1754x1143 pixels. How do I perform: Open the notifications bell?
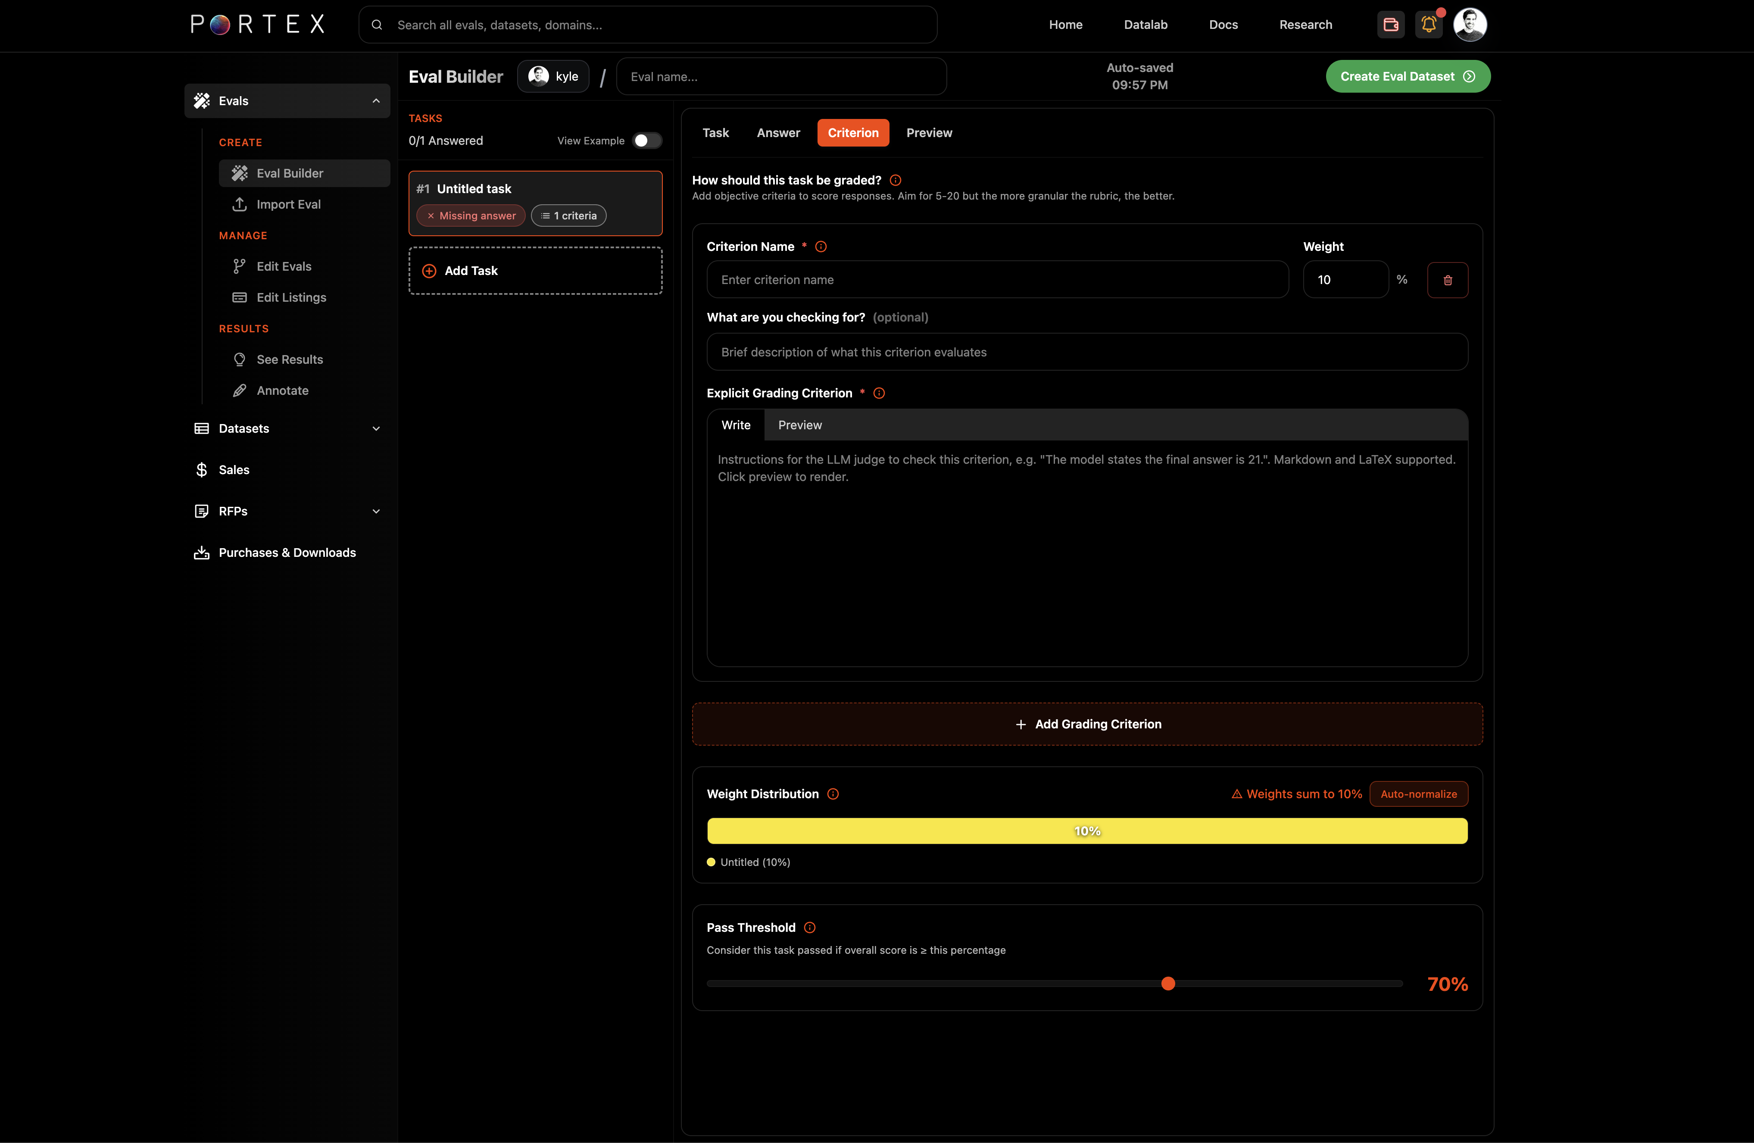1428,25
